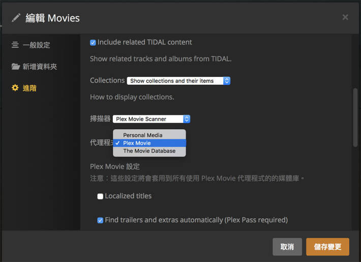Screen dimensions: 361x262
Task: Click the Collections dropdown stepper arrows
Action: (x=227, y=81)
